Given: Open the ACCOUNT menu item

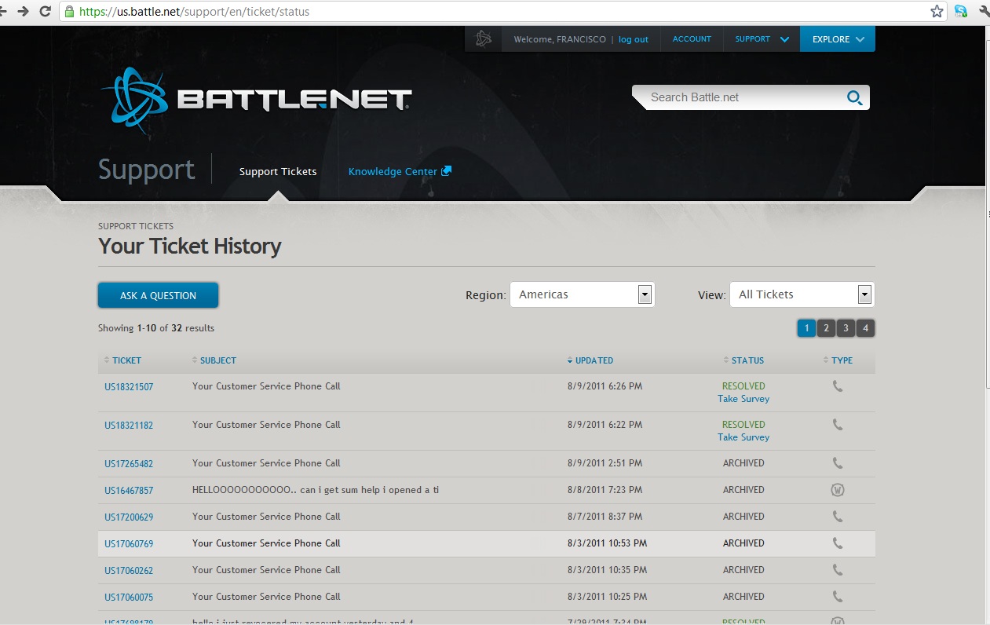Looking at the screenshot, I should [x=692, y=39].
